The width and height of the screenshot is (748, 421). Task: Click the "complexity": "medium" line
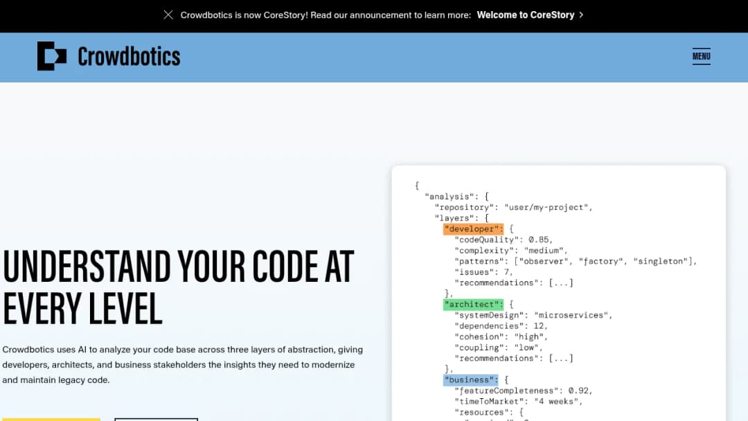pyautogui.click(x=511, y=251)
